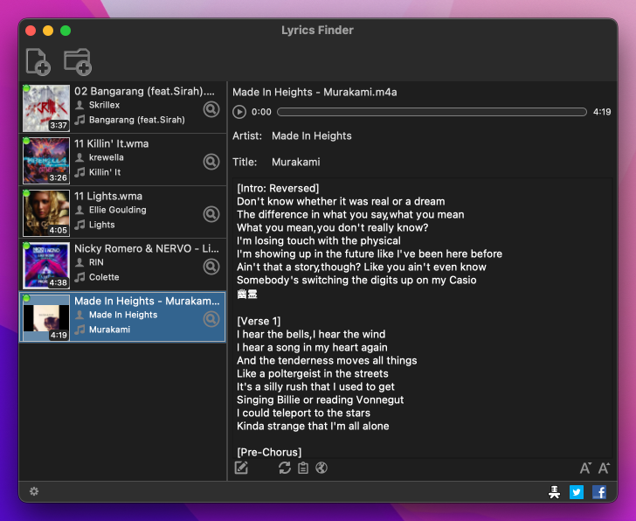
Task: Click the Weibo-style figure icon
Action: coord(554,492)
